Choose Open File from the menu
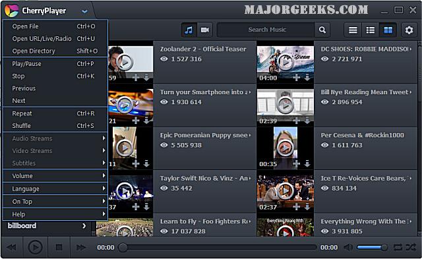 coord(55,26)
